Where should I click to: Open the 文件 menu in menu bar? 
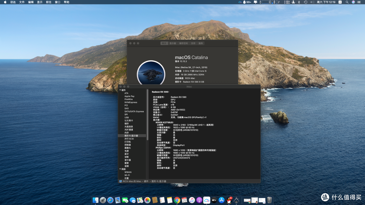22,2
